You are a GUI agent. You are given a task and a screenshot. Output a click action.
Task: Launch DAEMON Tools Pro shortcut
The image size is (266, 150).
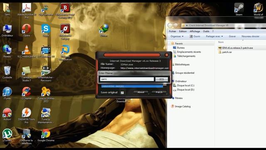[x=27, y=116]
